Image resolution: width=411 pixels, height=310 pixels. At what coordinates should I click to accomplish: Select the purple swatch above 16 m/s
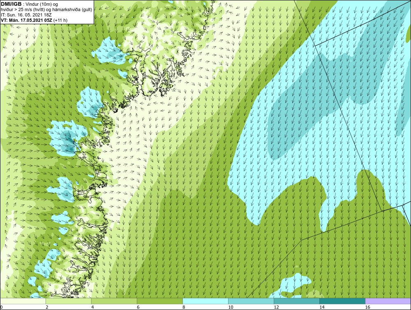tap(388, 301)
